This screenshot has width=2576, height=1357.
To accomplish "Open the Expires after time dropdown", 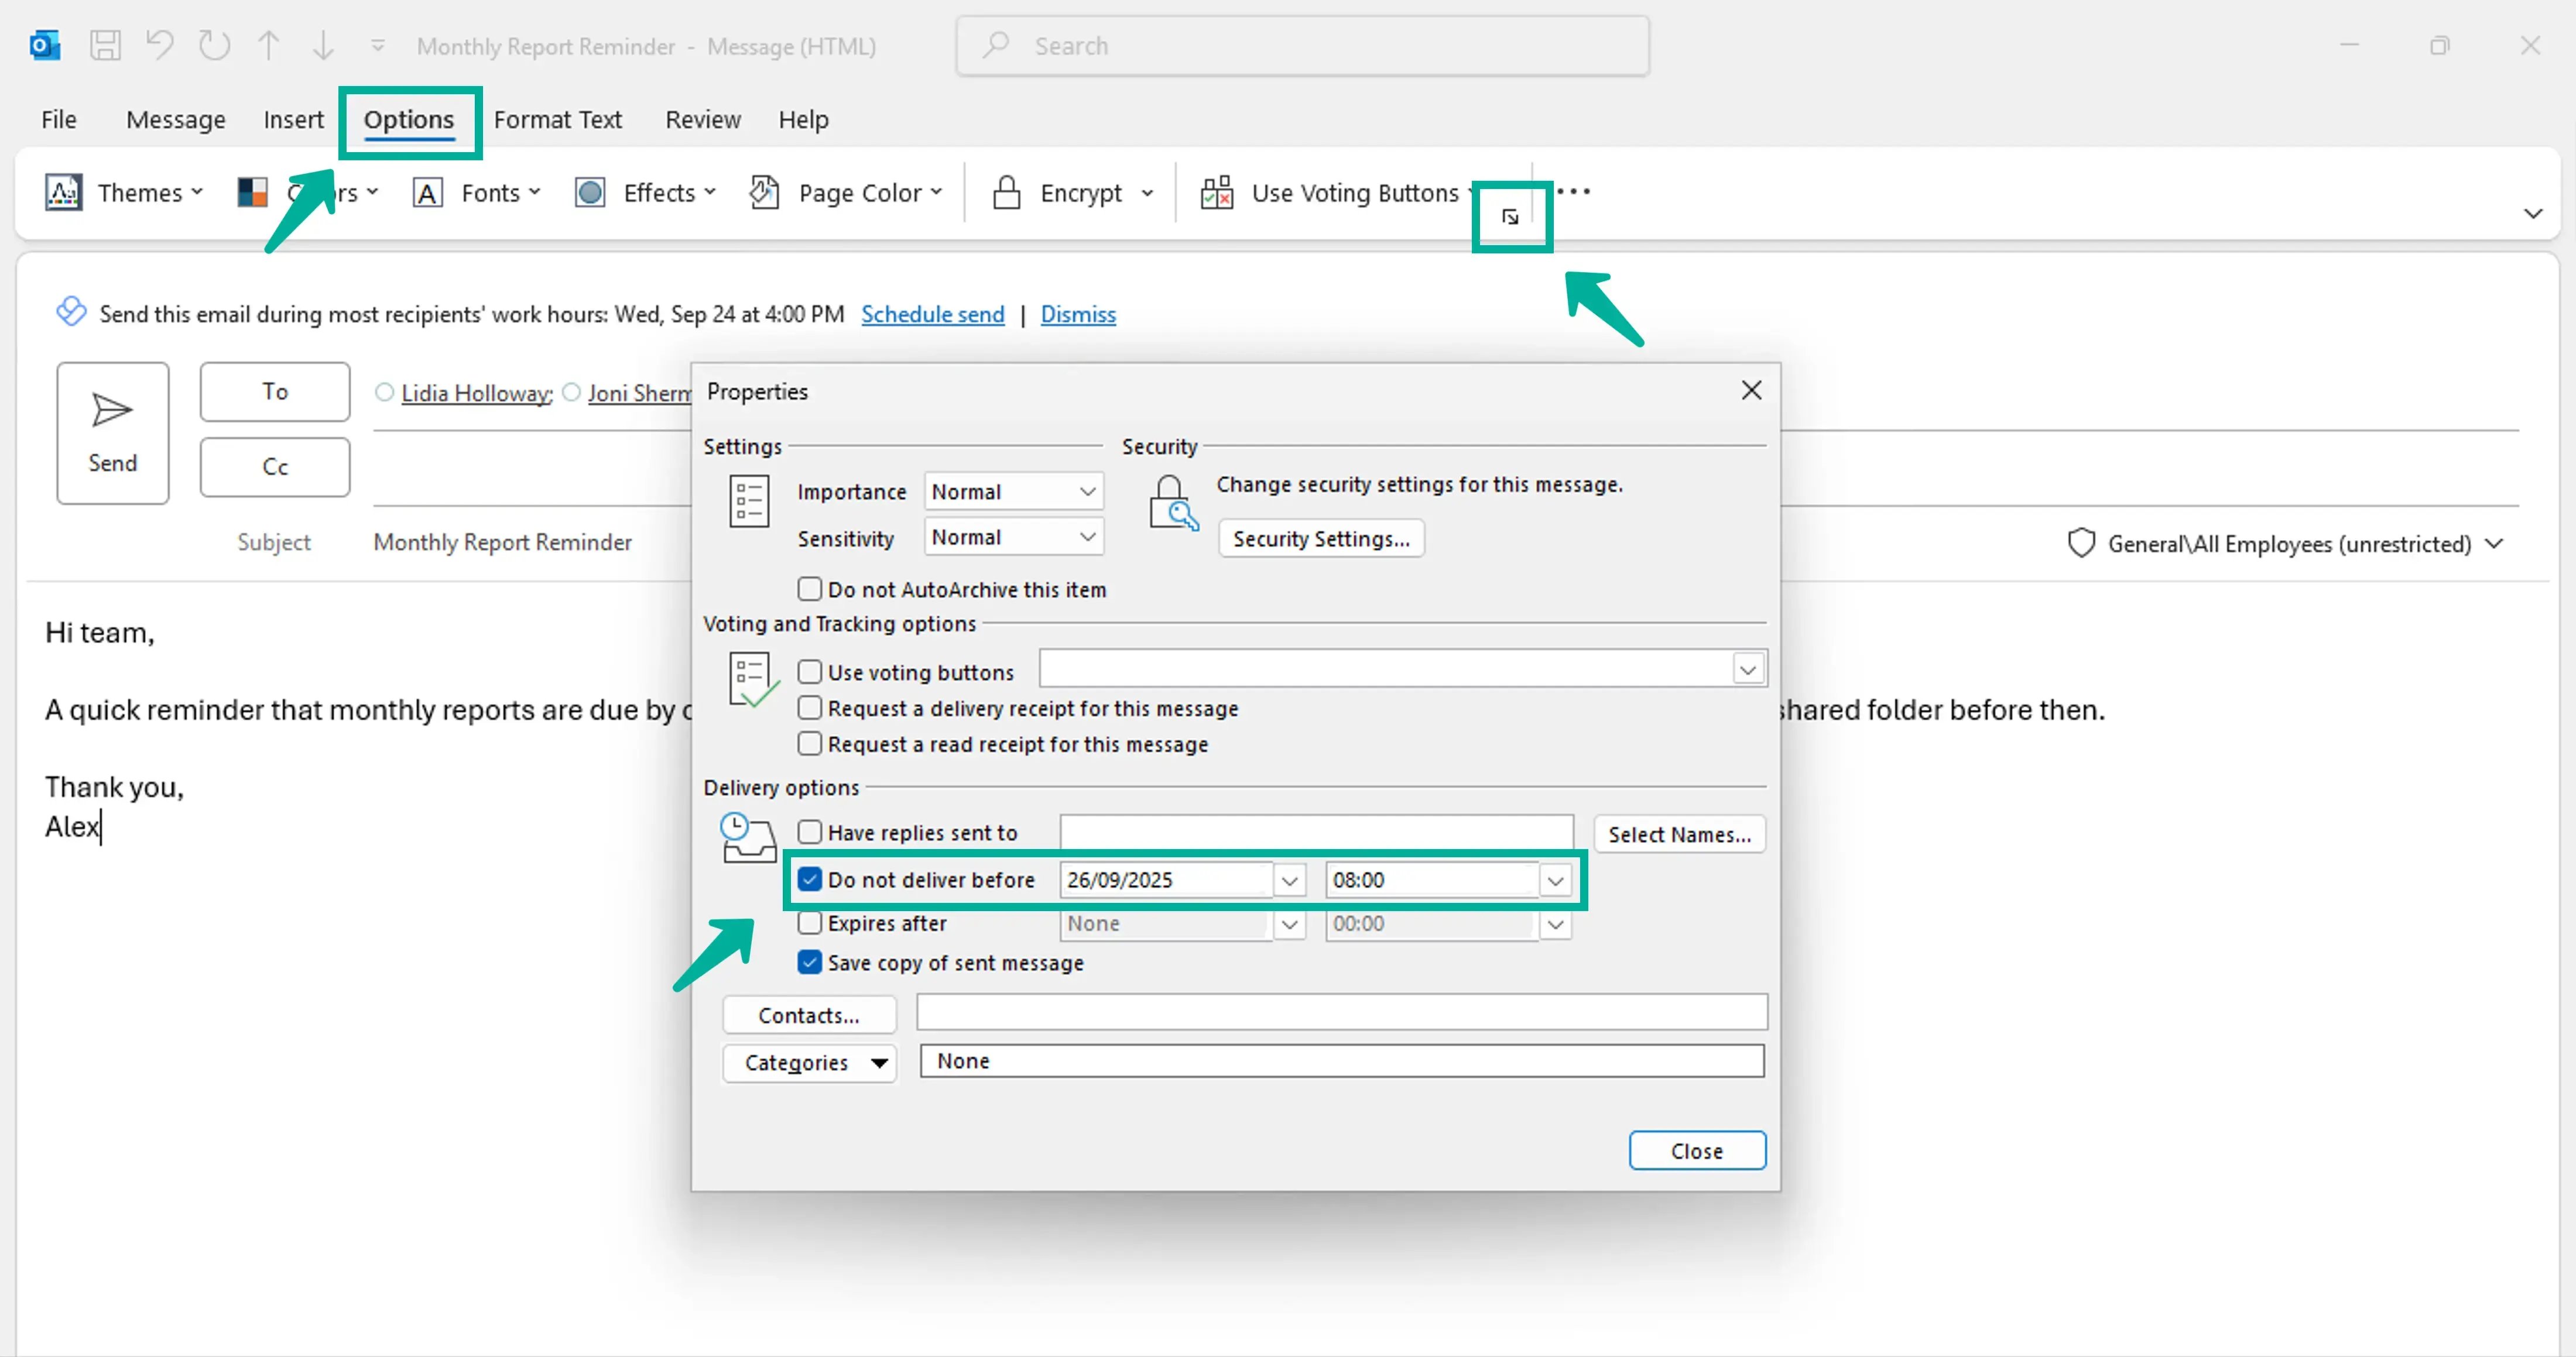I will coord(1555,925).
